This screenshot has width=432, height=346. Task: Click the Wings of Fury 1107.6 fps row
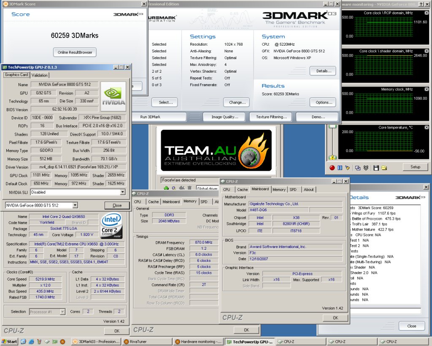point(374,213)
